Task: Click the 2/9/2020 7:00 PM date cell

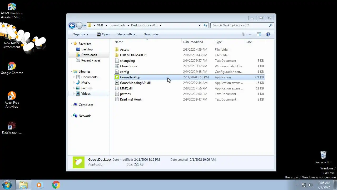Action: point(195,94)
